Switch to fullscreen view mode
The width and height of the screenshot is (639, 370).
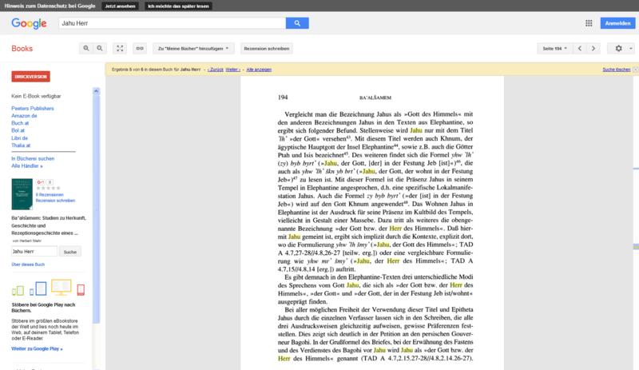pyautogui.click(x=120, y=49)
